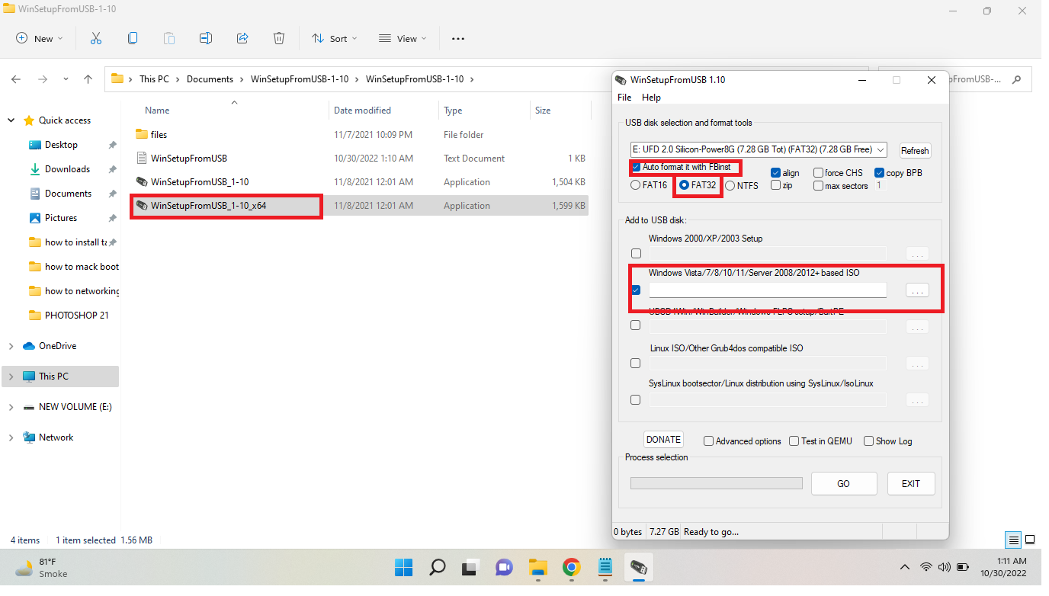Viewport: 1049px width, 596px height.
Task: Open Task View on the taskbar
Action: pos(470,567)
